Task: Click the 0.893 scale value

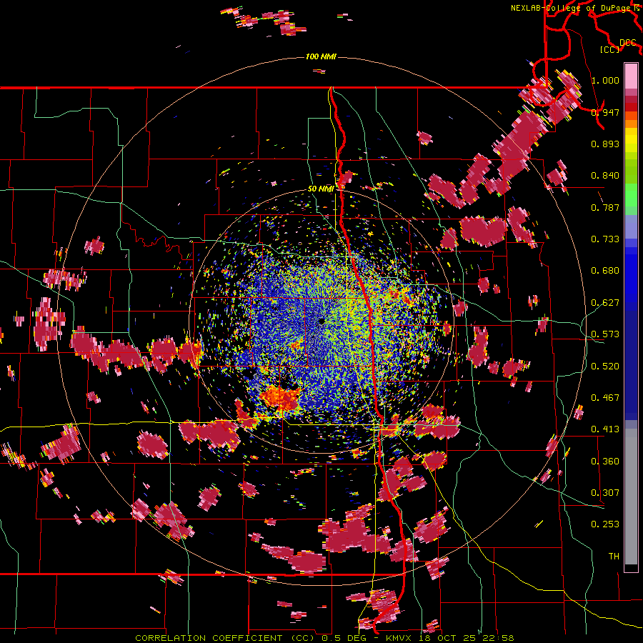Action: [605, 144]
